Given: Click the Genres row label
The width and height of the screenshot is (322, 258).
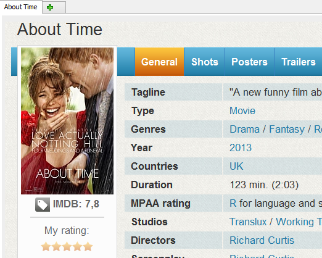Looking at the screenshot, I should coord(148,129).
